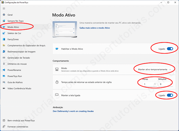Open Guia de Atalhos in sidebar
The width and height of the screenshot is (179, 131).
(x=15, y=82)
